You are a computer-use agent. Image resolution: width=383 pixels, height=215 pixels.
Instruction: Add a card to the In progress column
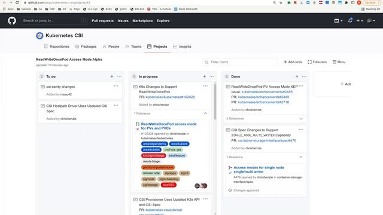pos(204,76)
